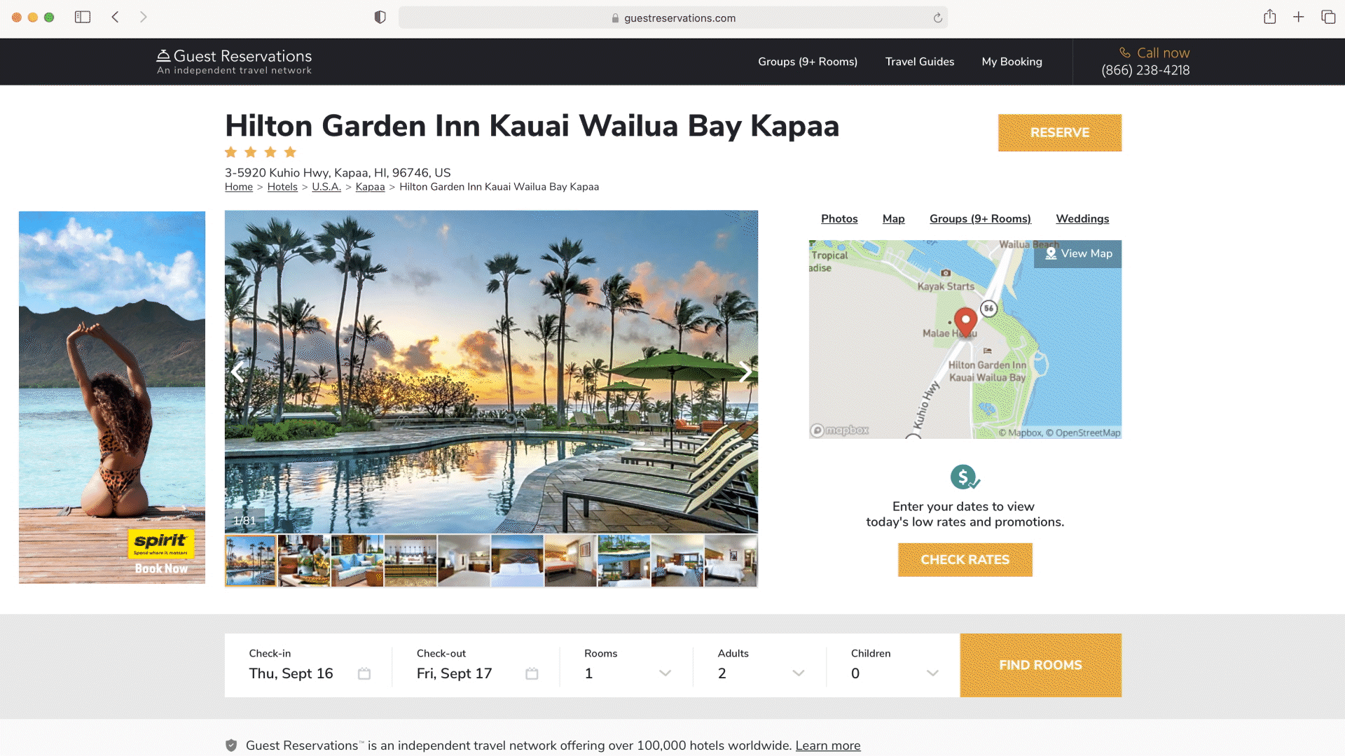Show previous photo with left arrow
This screenshot has height=756, width=1345.
click(x=237, y=372)
